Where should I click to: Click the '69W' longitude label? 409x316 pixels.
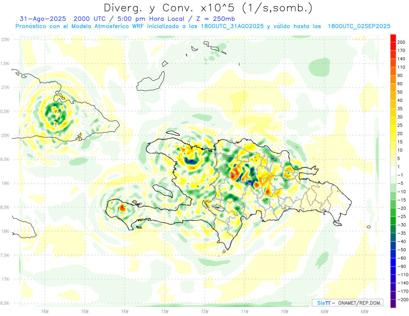point(324,311)
